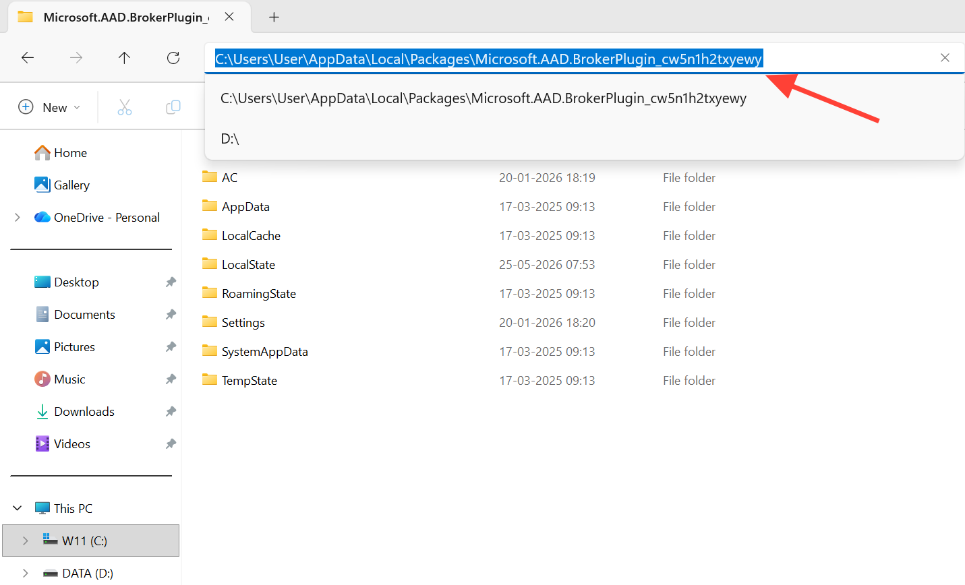Click the Cut scissors icon
This screenshot has height=585, width=965.
click(x=125, y=107)
